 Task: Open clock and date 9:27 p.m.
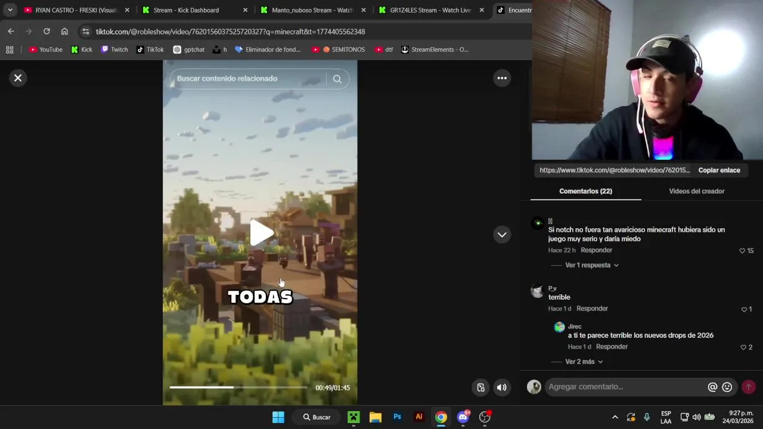[738, 417]
